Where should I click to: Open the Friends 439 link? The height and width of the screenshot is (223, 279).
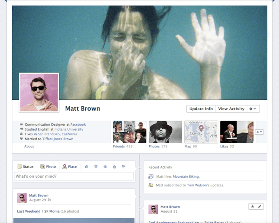pyautogui.click(x=123, y=147)
